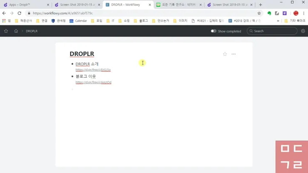308x173 pixels.
Task: View site info via the padlock icon
Action: click(x=29, y=13)
